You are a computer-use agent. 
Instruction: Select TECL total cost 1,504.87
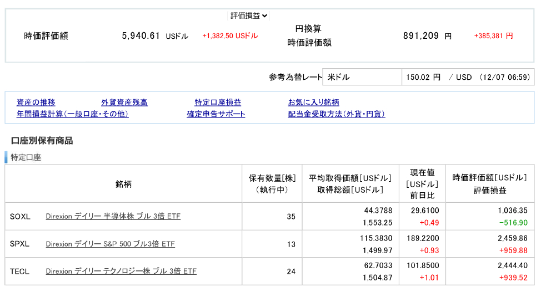378,278
